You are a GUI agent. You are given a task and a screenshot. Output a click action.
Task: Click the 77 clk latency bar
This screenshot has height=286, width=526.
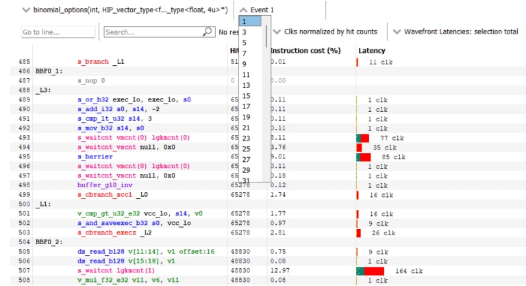pos(362,138)
